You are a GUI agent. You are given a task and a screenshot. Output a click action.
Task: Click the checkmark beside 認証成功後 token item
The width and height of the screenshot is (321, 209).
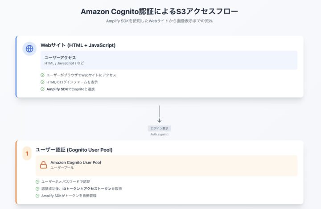pos(37,189)
